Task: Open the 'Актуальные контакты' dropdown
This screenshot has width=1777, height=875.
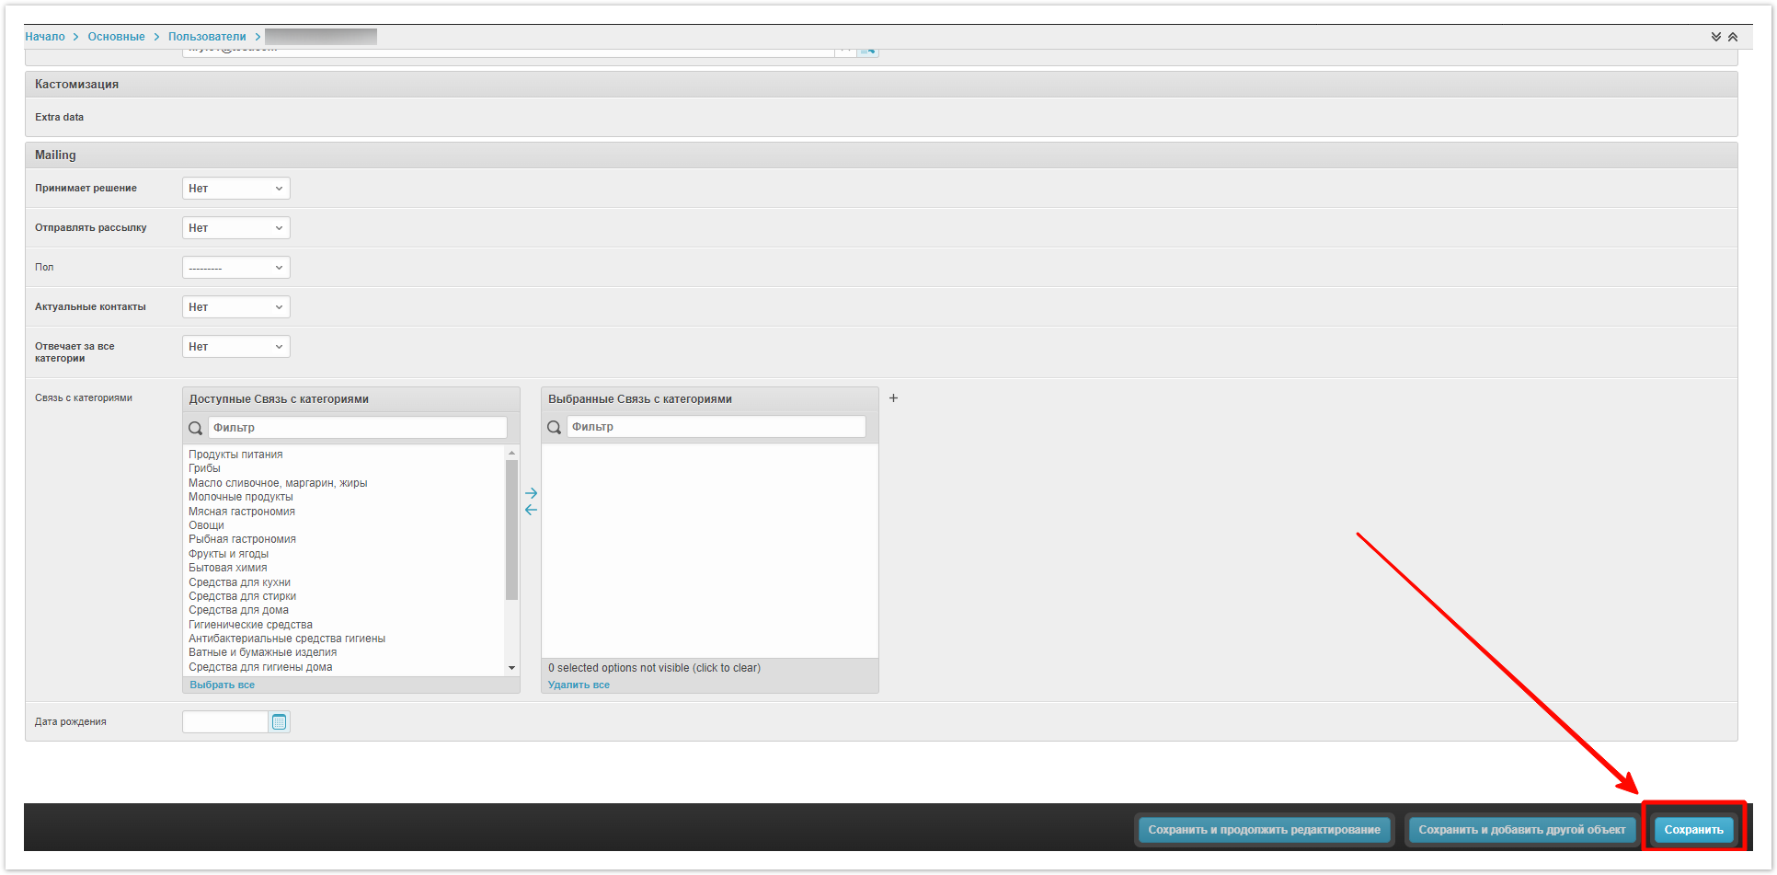Action: pyautogui.click(x=235, y=307)
